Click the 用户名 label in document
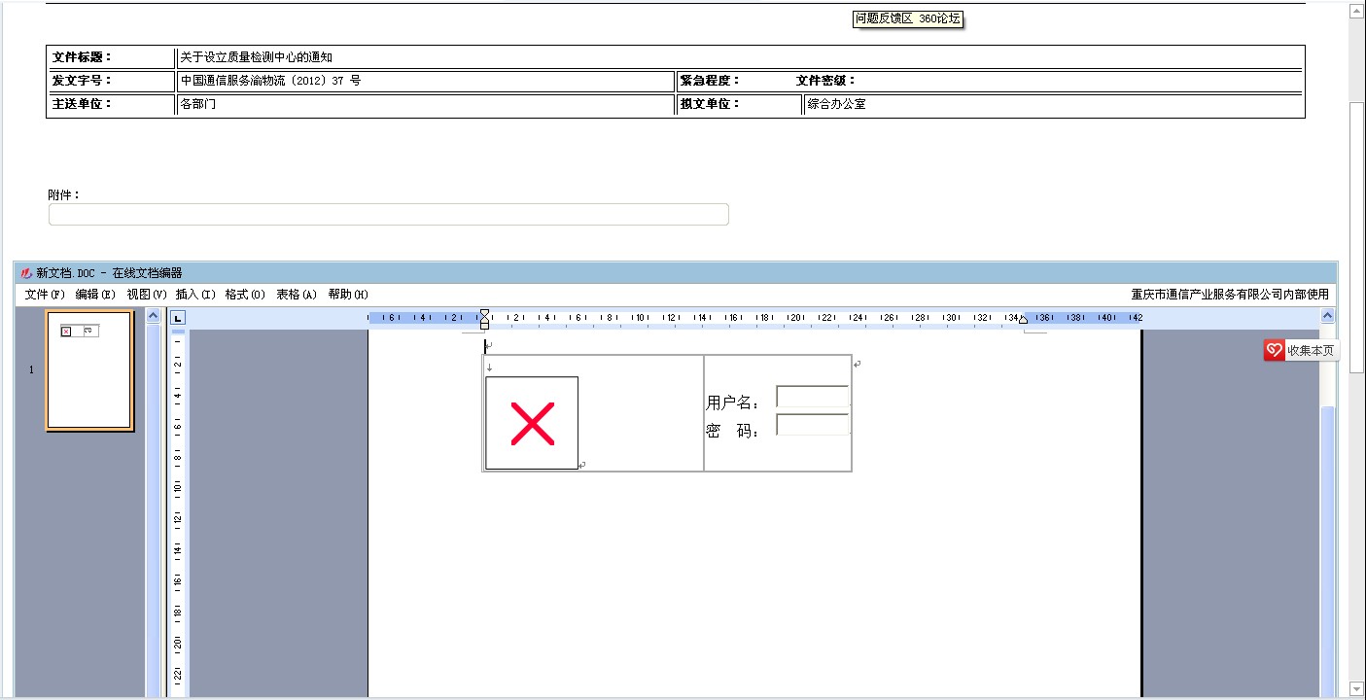This screenshot has height=700, width=1366. [x=733, y=402]
